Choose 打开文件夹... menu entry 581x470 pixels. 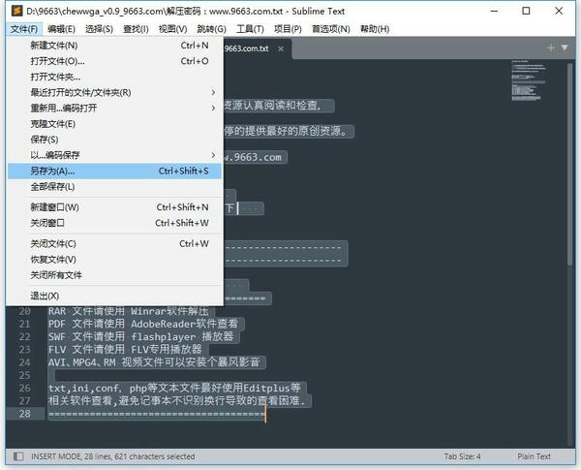click(x=114, y=77)
